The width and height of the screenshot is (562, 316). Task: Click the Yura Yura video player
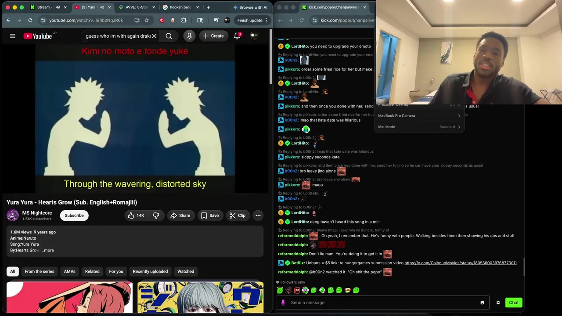tap(135, 118)
